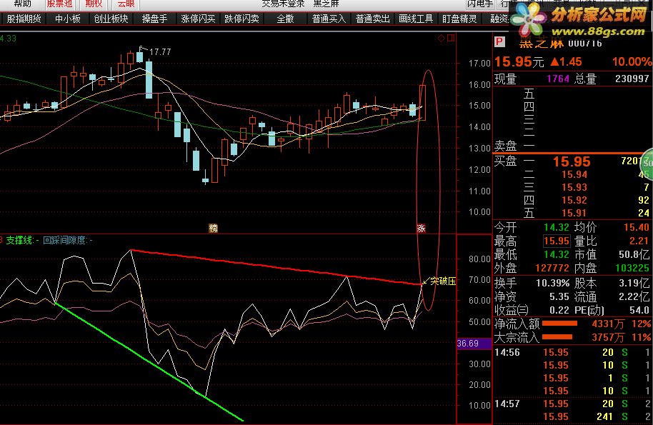
Task: Click the 流通 value 2.22亿
Action: (634, 297)
